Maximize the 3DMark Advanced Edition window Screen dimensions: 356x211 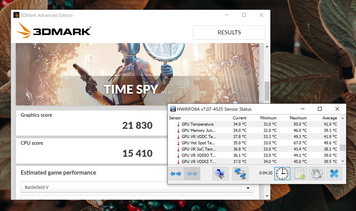coord(244,15)
